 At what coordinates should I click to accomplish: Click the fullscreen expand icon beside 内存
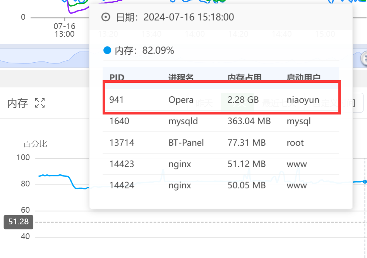[40, 103]
